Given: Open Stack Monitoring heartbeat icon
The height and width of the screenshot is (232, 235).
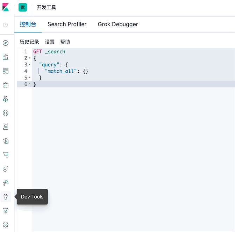Looking at the screenshot, I should 6,211.
